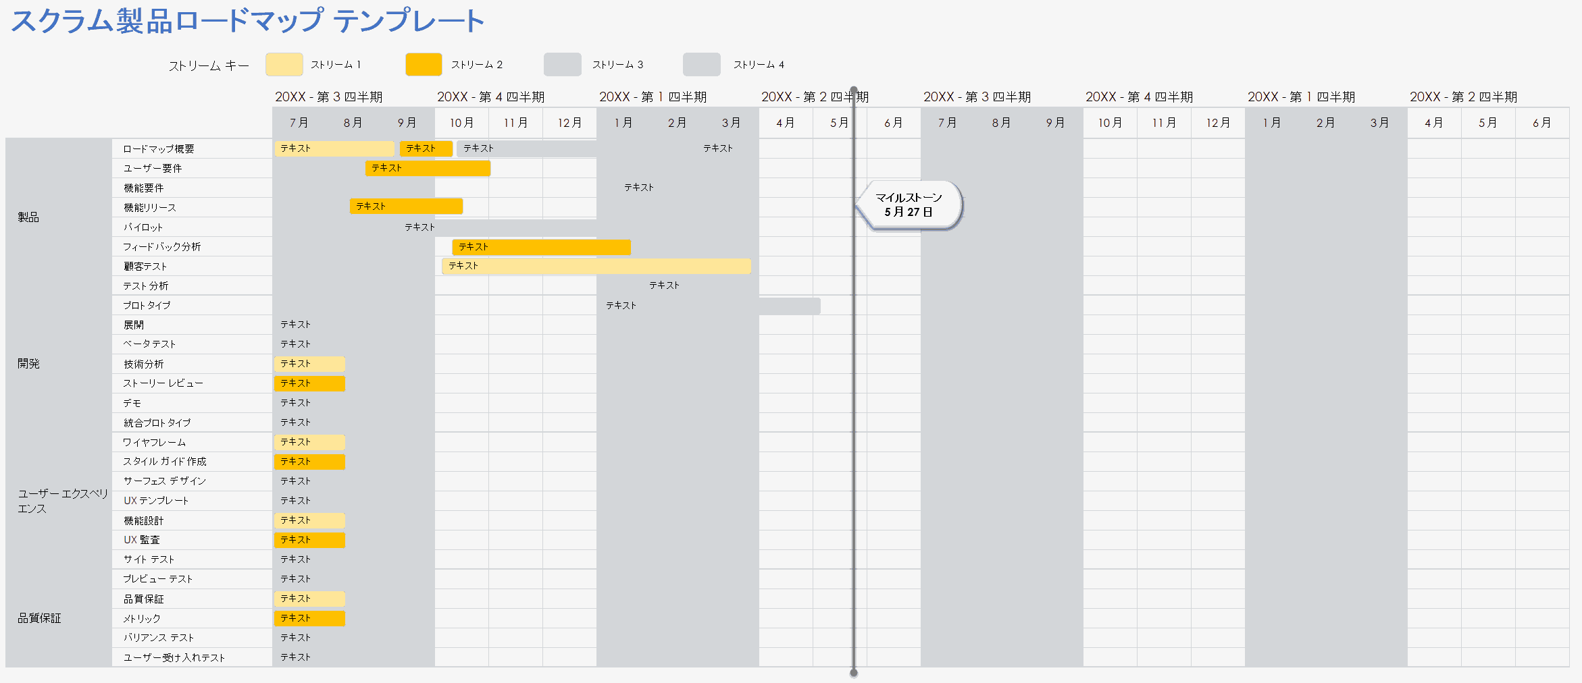Image resolution: width=1582 pixels, height=683 pixels.
Task: Select the パイロット row label
Action: coord(143,227)
